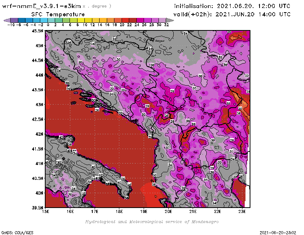The width and height of the screenshot is (304, 235).
Task: Click the cyan -2 to 0 legend swatch
Action: (x=44, y=20)
